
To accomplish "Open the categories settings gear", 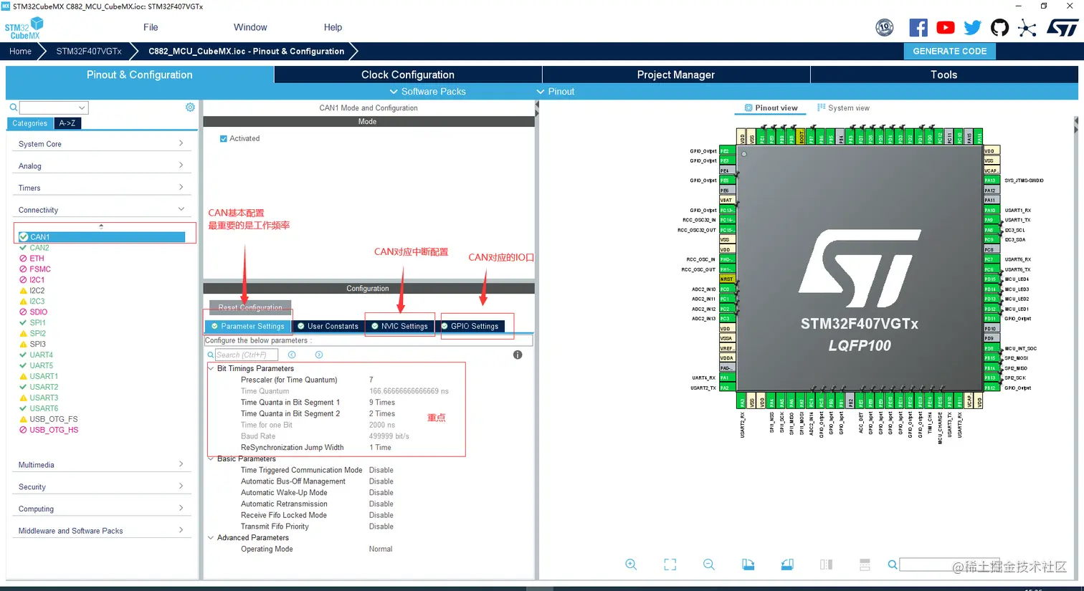I will (x=190, y=107).
